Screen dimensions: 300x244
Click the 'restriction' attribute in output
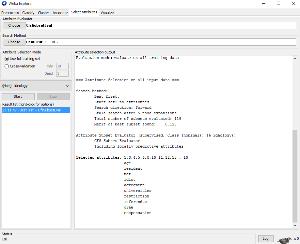136,196
